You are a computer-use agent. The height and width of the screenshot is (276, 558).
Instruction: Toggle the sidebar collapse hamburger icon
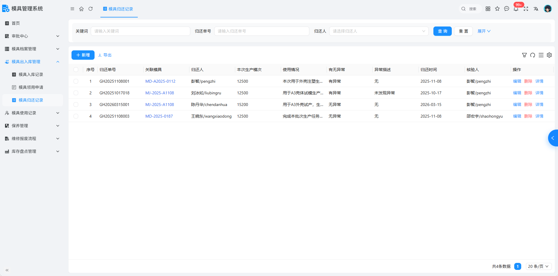[x=72, y=9]
